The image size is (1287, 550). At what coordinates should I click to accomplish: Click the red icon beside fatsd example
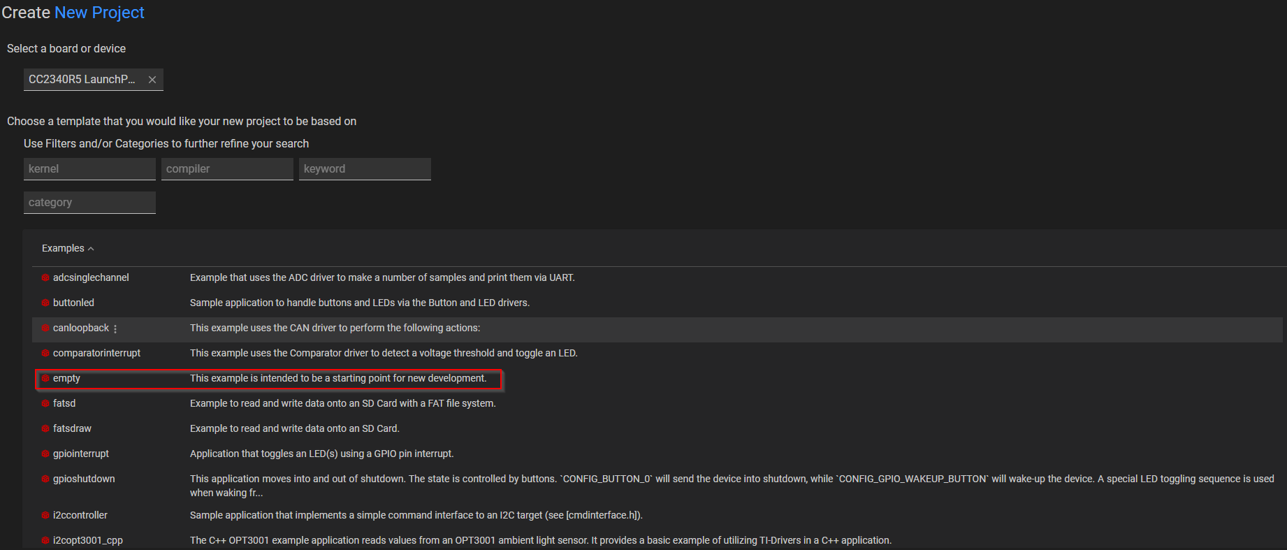point(45,404)
